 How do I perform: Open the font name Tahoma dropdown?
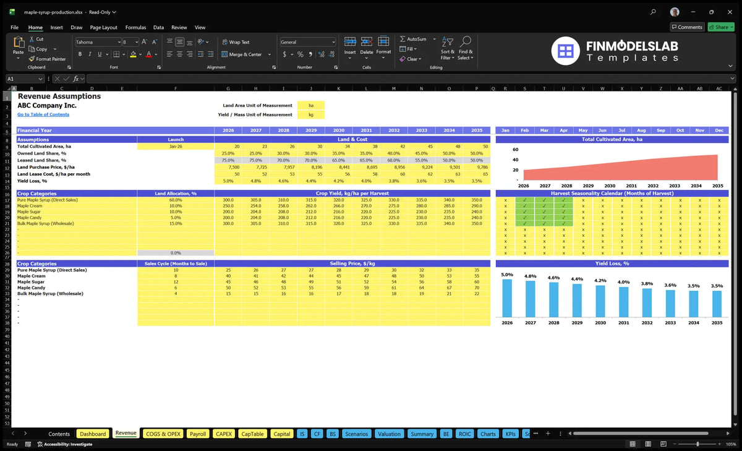click(x=118, y=42)
